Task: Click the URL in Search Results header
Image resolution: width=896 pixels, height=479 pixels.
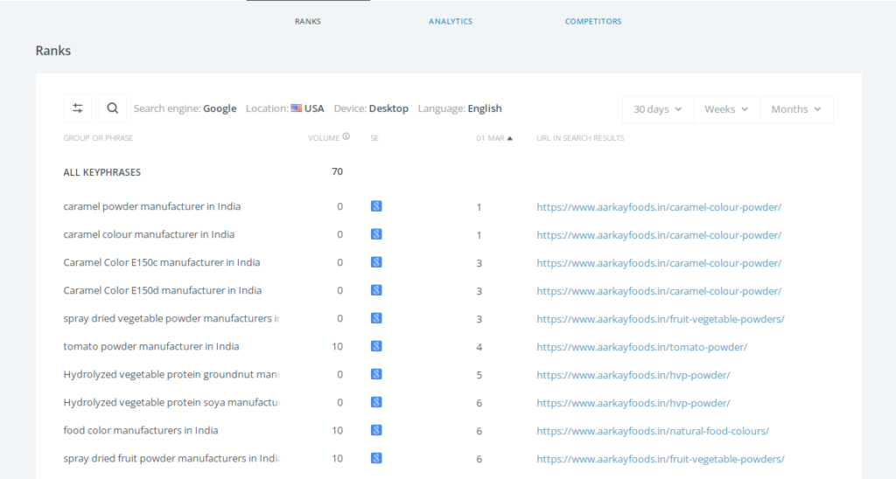Action: tap(580, 138)
